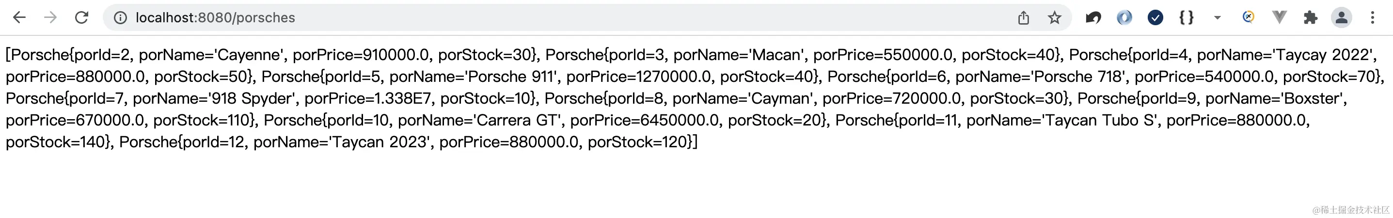Open the user profile menu

coord(1341,18)
